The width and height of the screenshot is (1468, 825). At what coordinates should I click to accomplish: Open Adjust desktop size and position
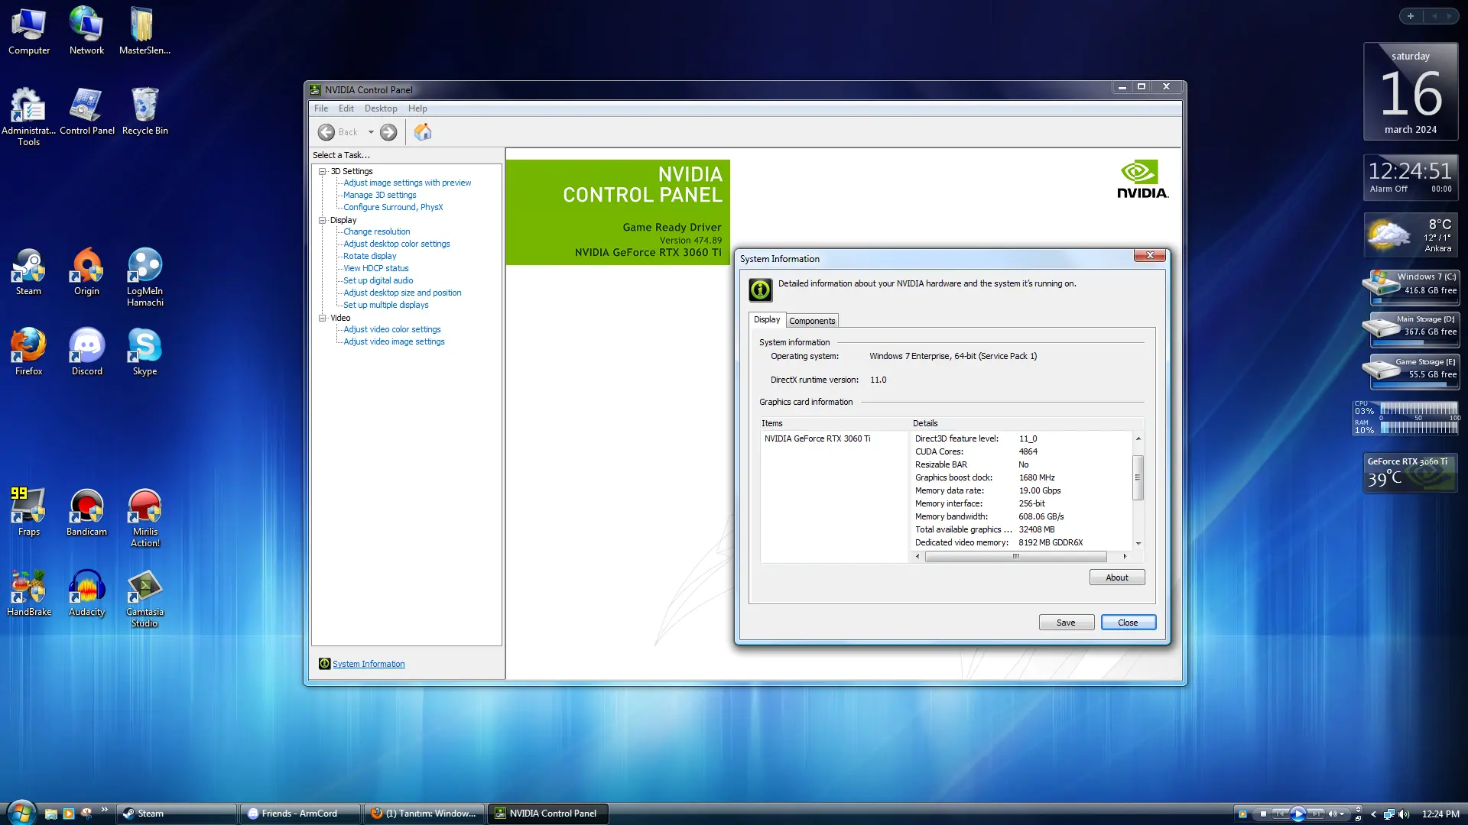click(x=402, y=293)
